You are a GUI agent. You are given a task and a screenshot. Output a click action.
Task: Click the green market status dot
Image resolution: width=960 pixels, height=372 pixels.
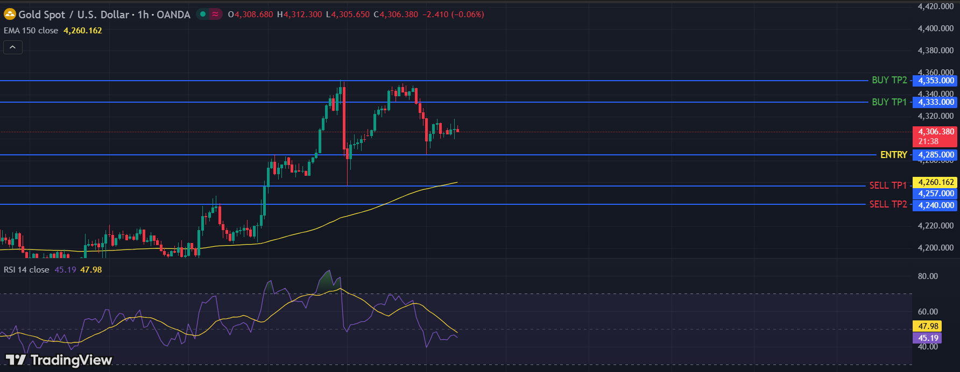pyautogui.click(x=203, y=15)
